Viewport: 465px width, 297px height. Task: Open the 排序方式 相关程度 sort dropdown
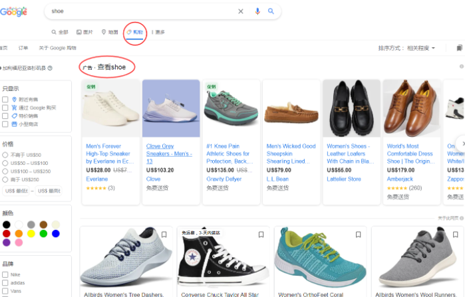point(406,48)
